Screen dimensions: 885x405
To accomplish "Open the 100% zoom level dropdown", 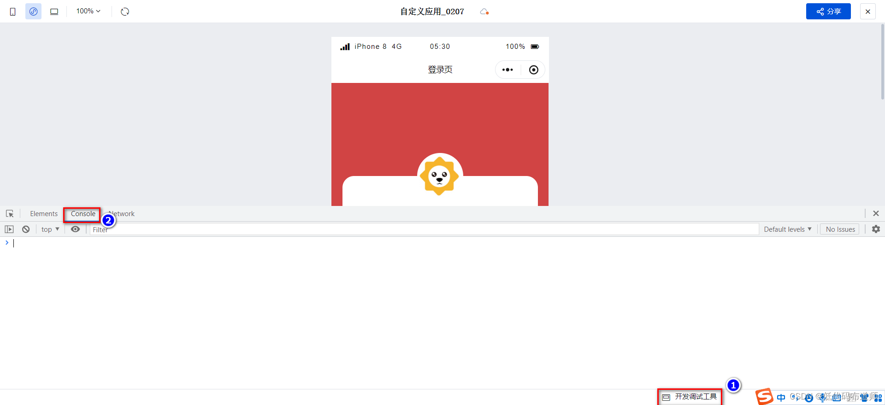I will (x=88, y=11).
